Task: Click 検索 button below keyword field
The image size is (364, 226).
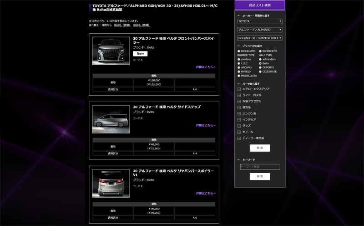Action: coord(260,176)
